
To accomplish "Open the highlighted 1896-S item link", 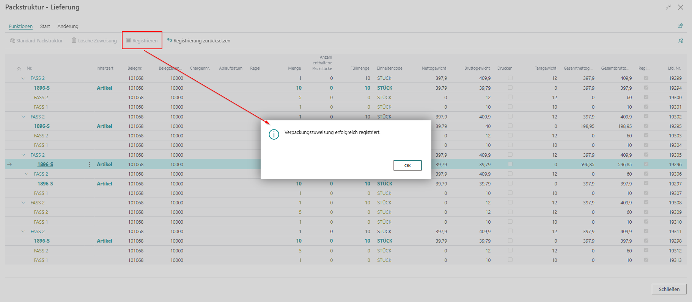I will (45, 164).
